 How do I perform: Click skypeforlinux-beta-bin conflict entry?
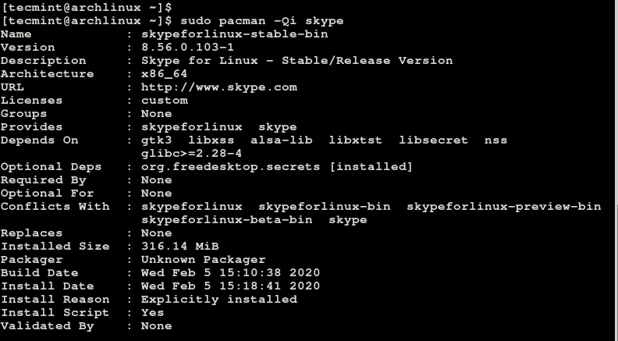click(226, 219)
